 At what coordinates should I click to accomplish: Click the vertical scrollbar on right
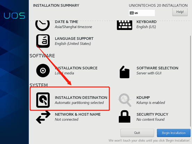point(190,81)
